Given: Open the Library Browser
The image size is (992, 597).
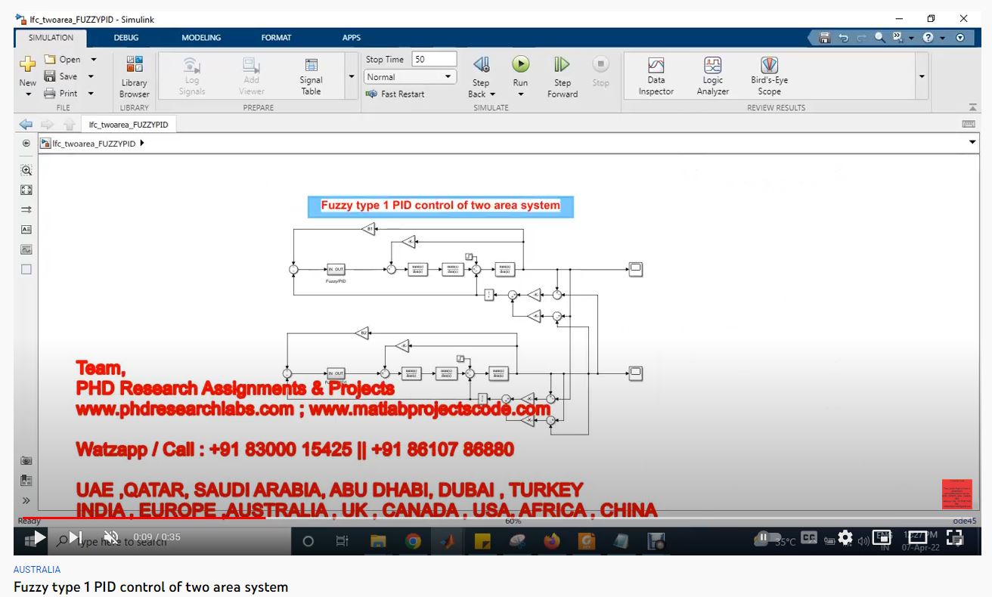Looking at the screenshot, I should pyautogui.click(x=134, y=77).
